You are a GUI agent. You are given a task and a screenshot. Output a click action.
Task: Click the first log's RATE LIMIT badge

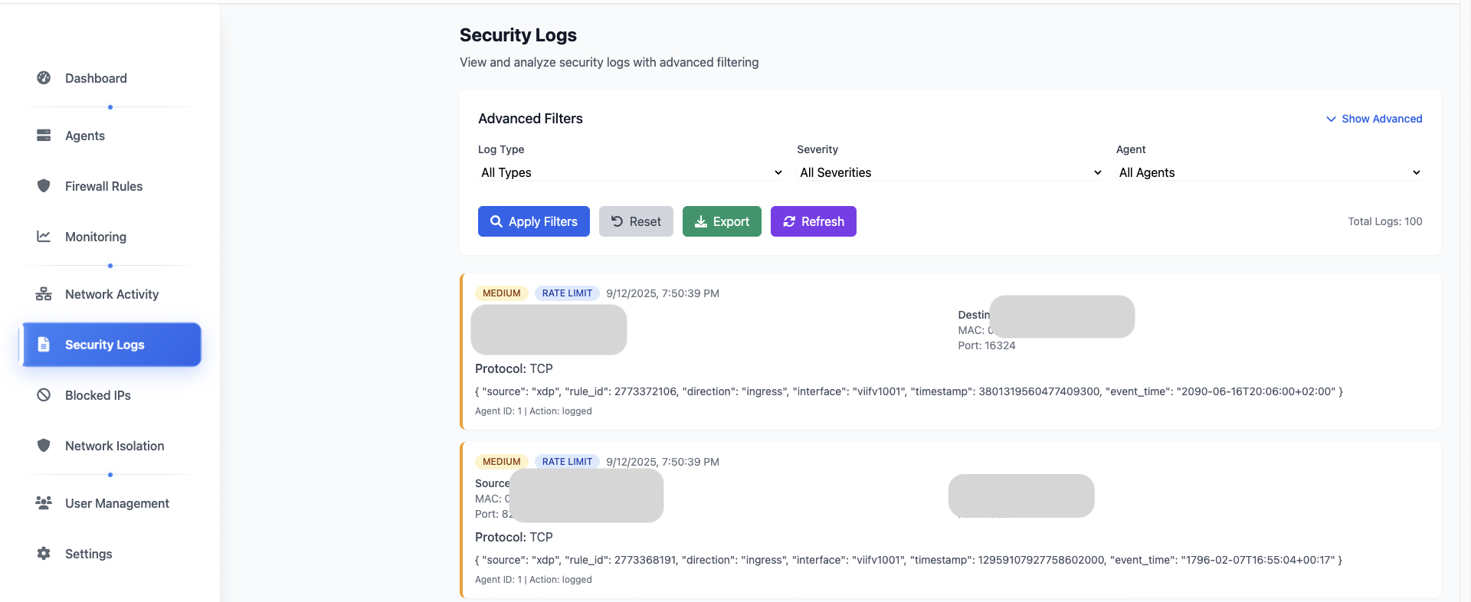tap(567, 293)
